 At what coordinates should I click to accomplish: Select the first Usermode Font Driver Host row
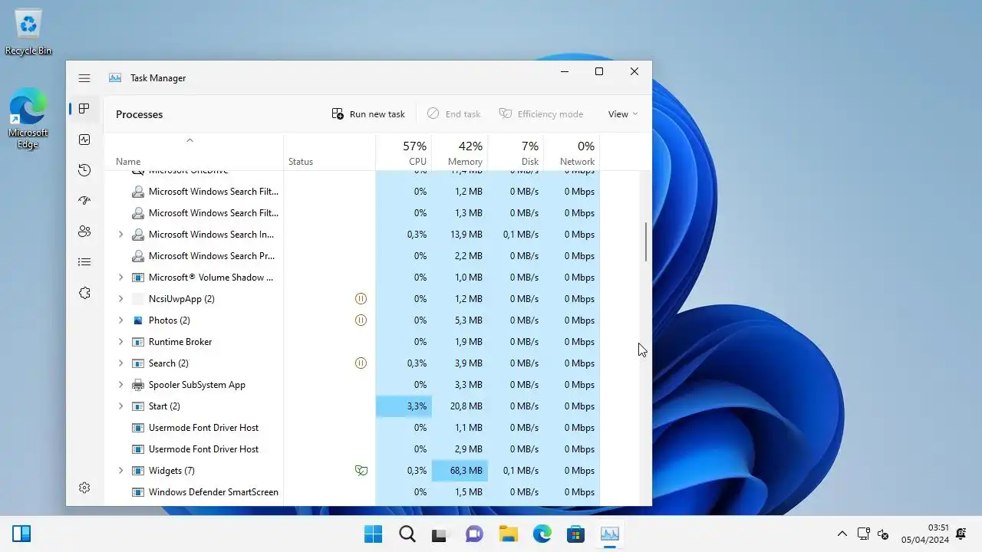[352, 428]
